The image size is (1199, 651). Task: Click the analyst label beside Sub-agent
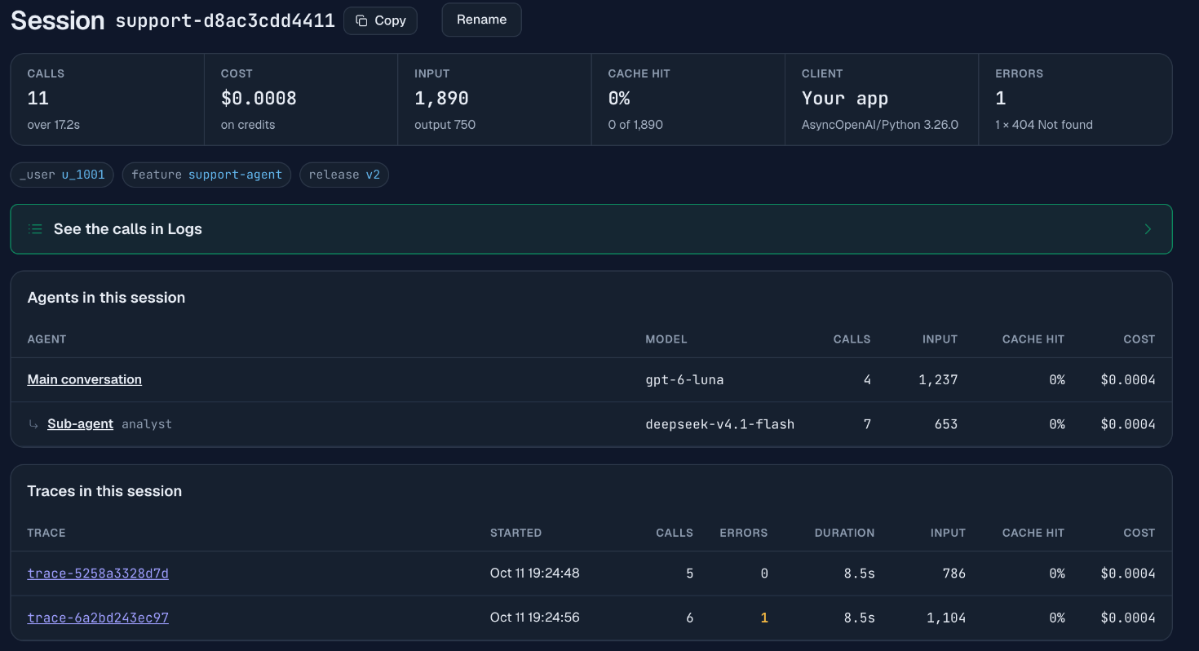coord(147,424)
